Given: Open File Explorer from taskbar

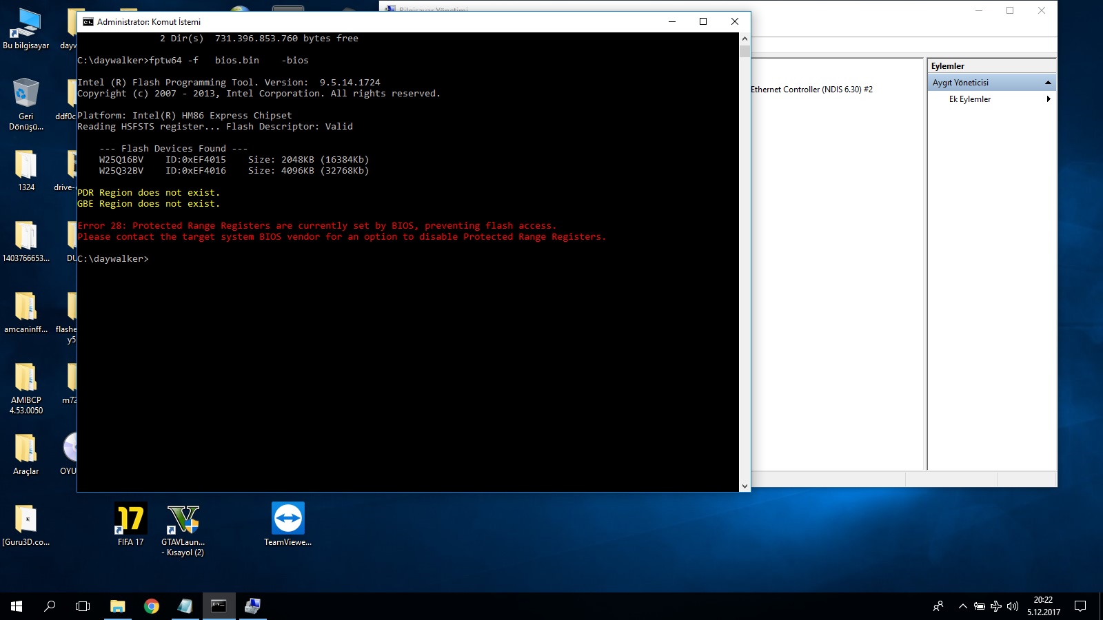Looking at the screenshot, I should (118, 606).
